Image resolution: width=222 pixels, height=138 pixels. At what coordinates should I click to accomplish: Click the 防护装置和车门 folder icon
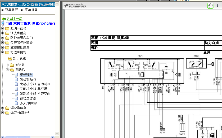[7, 38]
